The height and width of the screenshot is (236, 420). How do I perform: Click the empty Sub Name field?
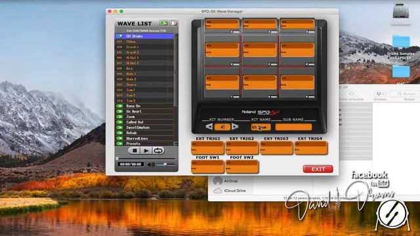(x=293, y=127)
